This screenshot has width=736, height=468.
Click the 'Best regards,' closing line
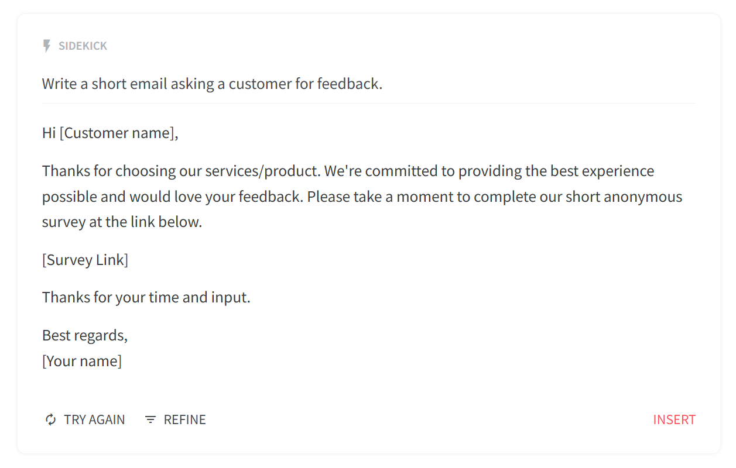click(85, 335)
